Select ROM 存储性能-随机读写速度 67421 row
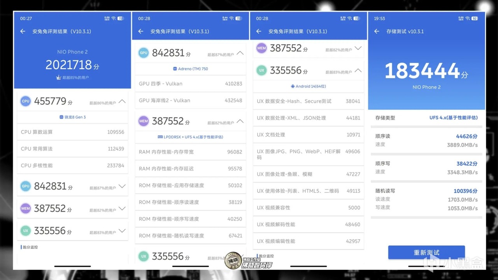The image size is (498, 280). coord(191,236)
